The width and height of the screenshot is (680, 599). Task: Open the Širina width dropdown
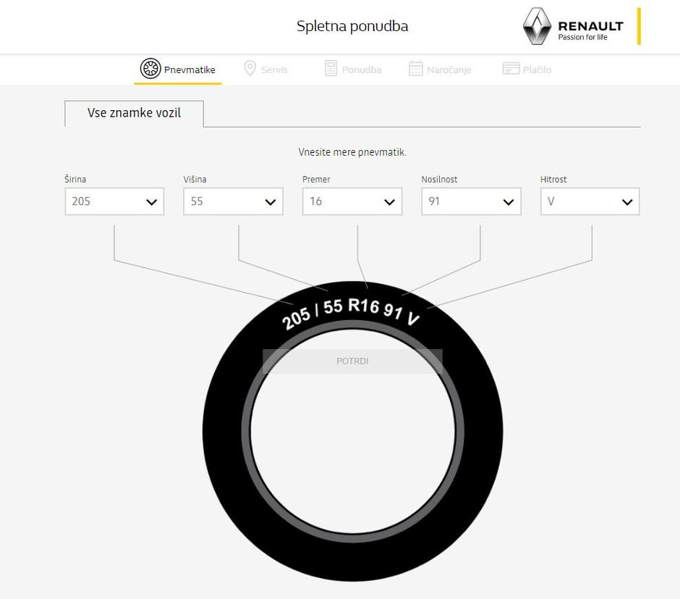114,201
